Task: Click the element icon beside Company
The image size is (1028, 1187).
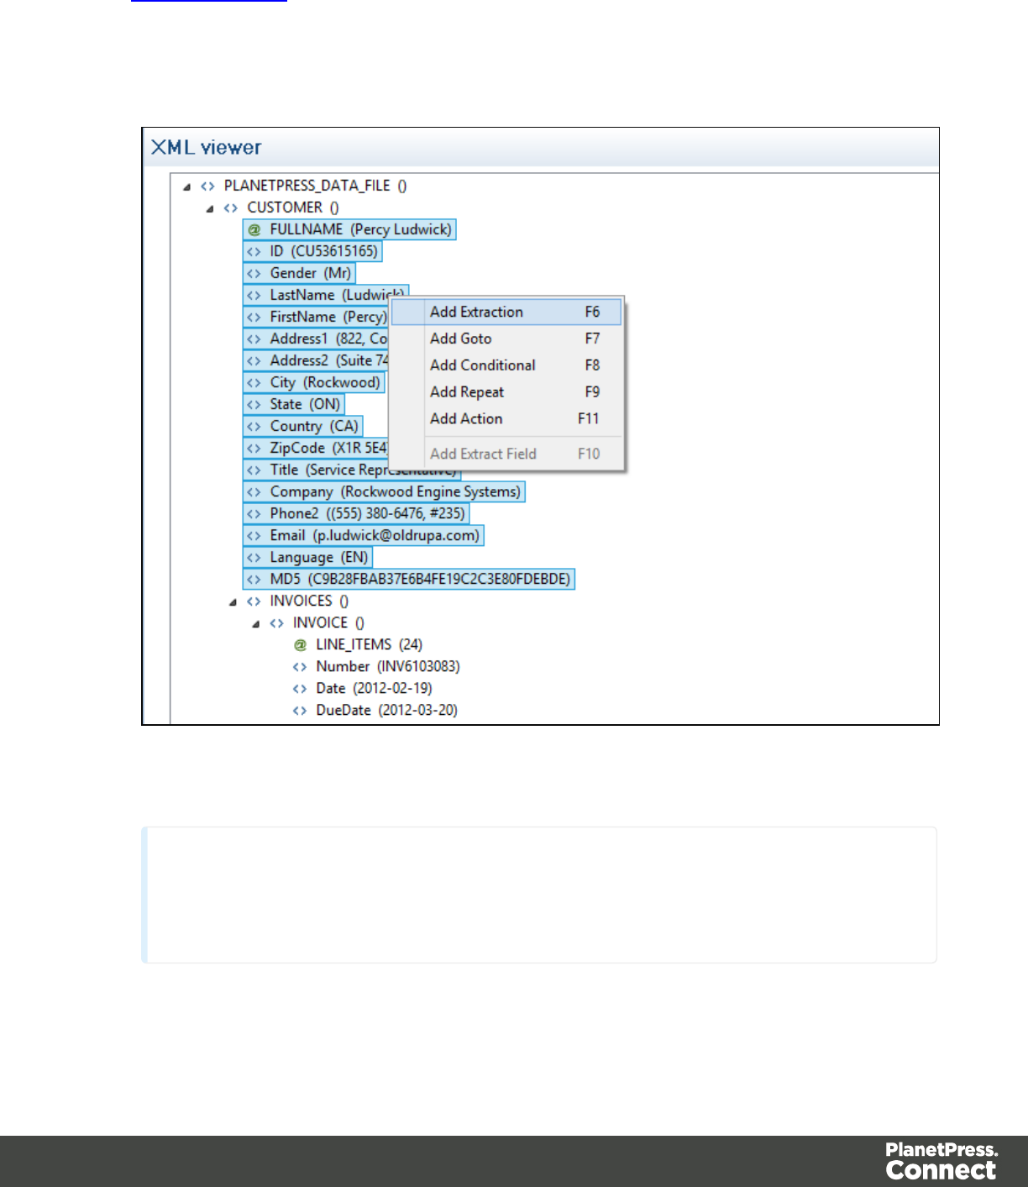Action: point(254,491)
